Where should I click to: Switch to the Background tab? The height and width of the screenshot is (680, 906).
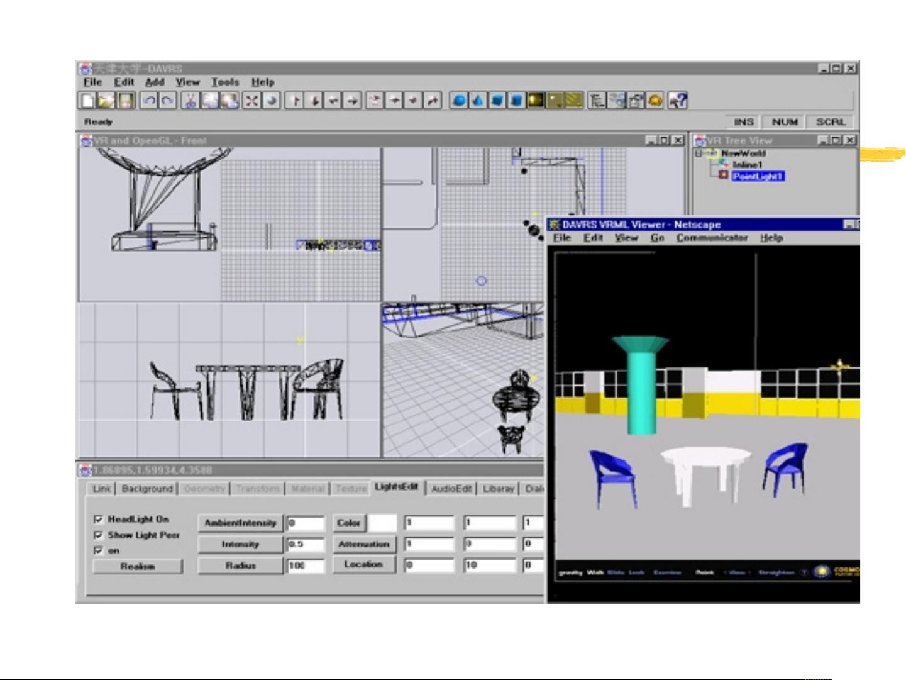(x=147, y=489)
